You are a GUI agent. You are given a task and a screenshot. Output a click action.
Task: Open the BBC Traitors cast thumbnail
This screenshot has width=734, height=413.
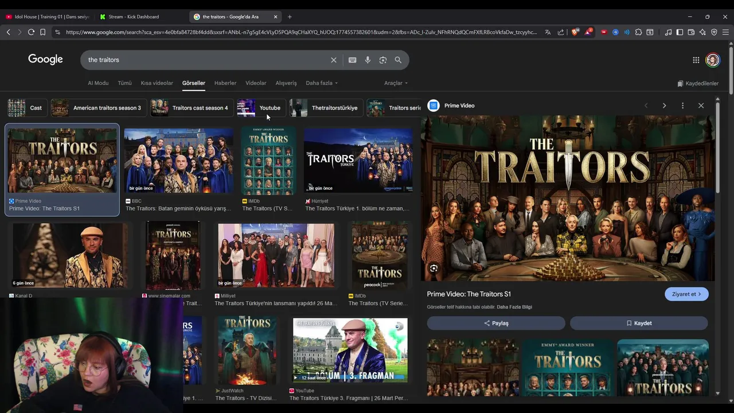[179, 161]
